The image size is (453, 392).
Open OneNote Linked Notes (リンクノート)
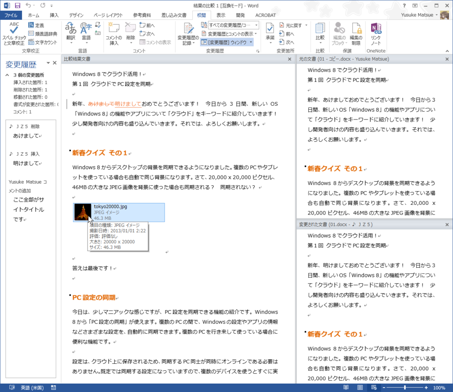pos(376,33)
